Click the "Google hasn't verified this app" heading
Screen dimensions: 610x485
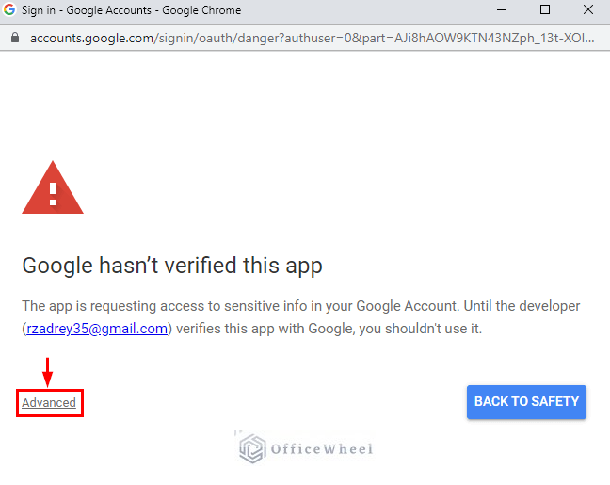pyautogui.click(x=172, y=266)
